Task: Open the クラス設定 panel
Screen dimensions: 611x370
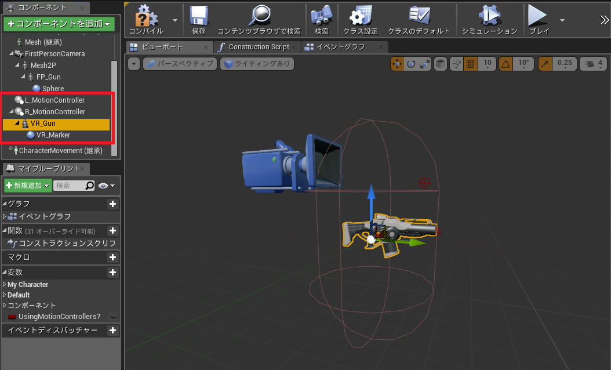Action: (x=360, y=19)
